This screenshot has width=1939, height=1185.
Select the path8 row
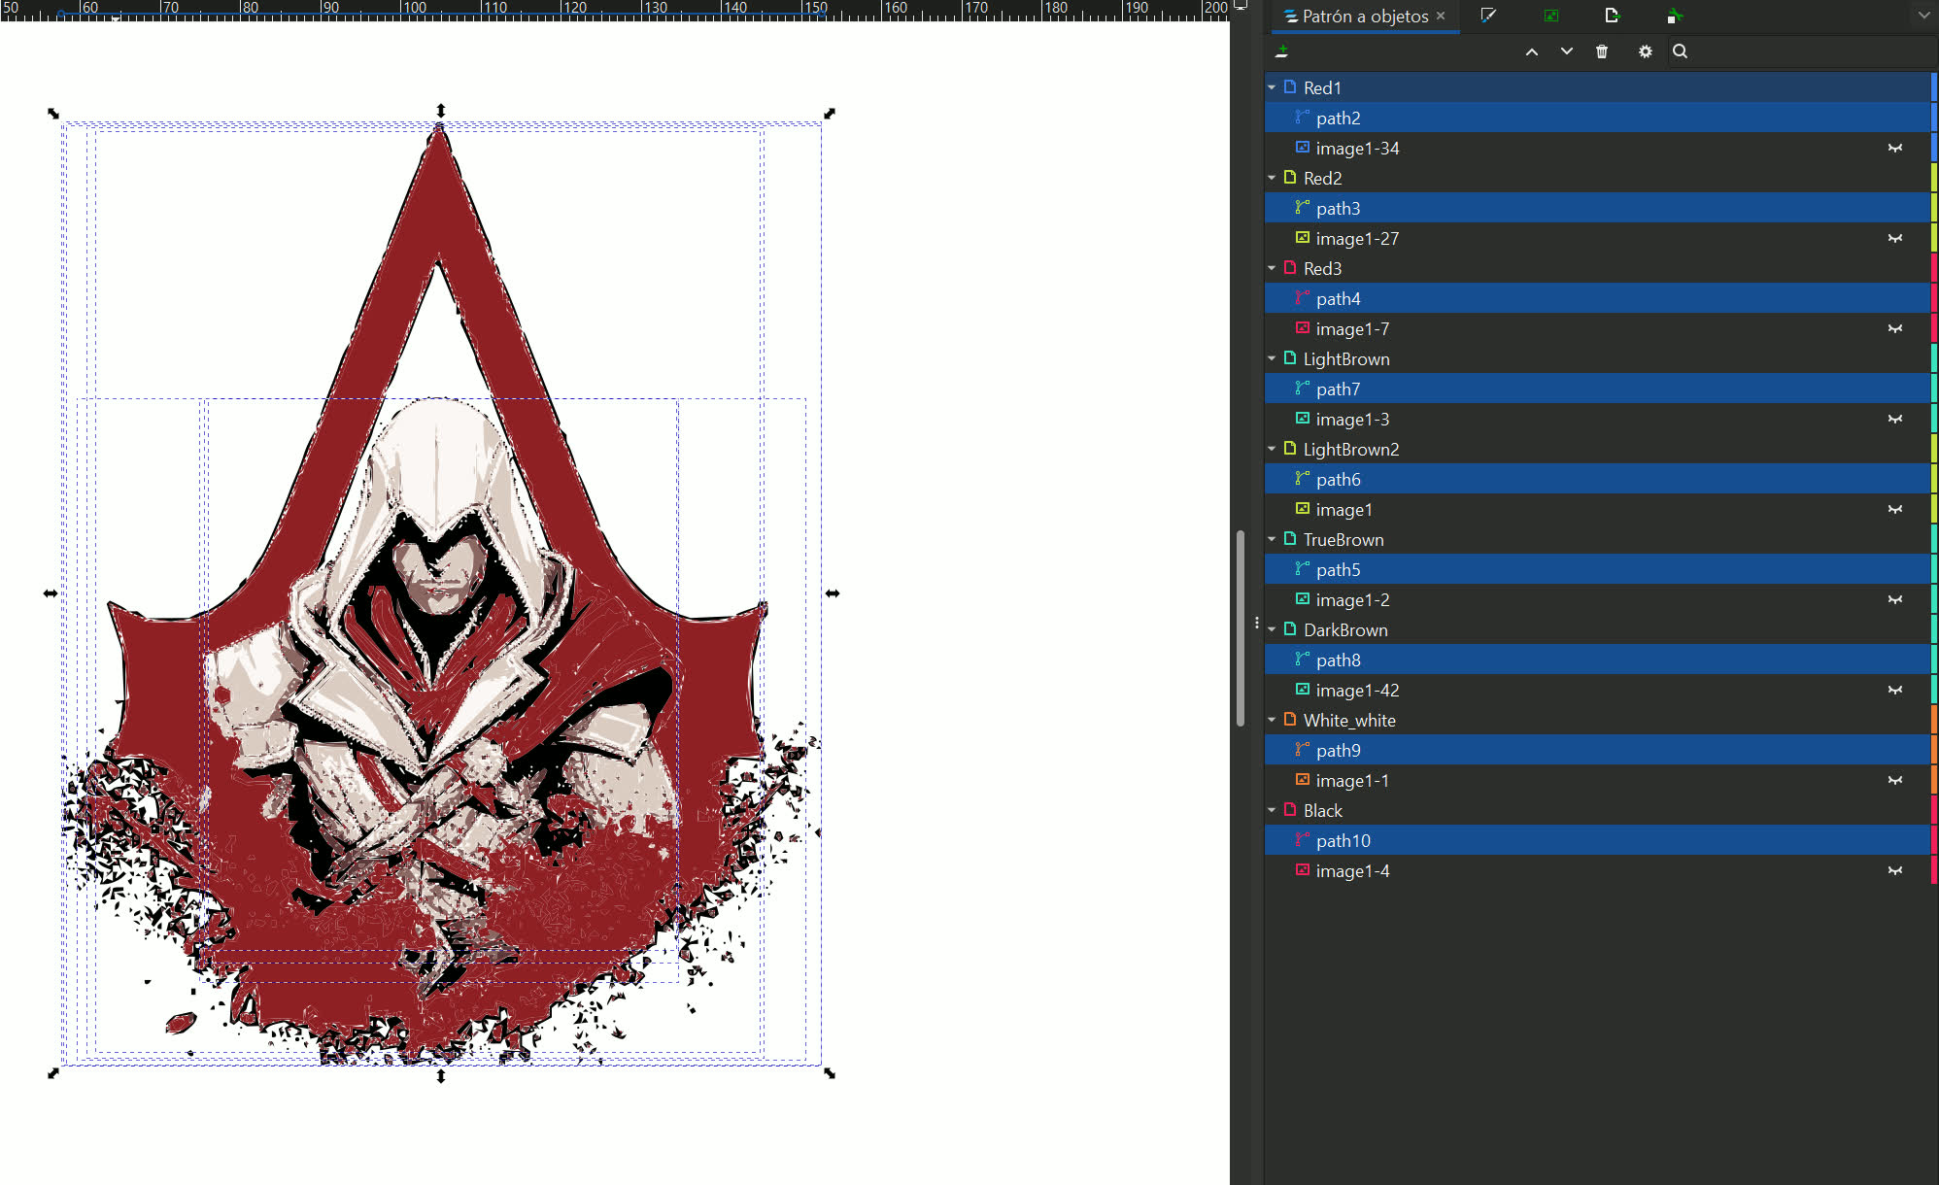[1597, 660]
